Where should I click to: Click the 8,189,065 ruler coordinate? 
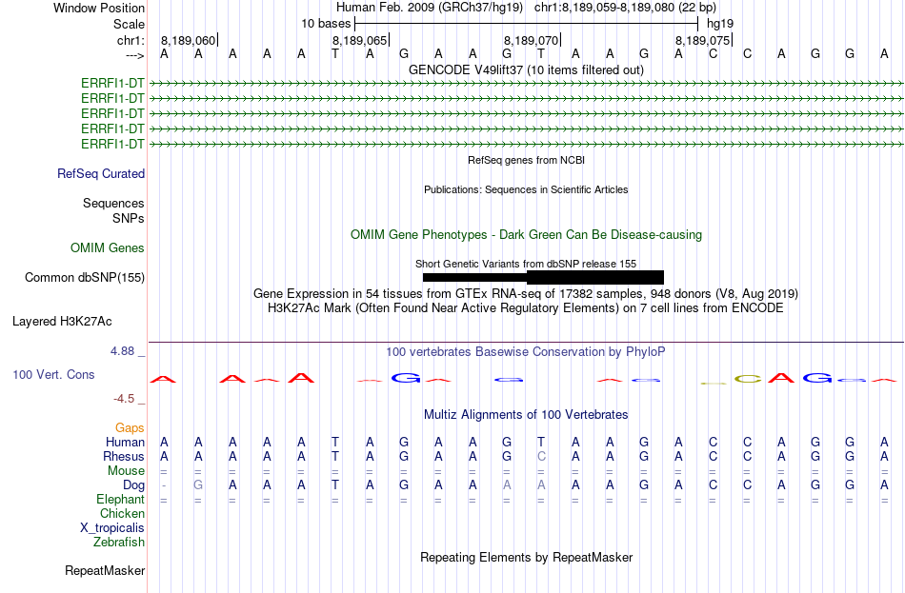359,40
